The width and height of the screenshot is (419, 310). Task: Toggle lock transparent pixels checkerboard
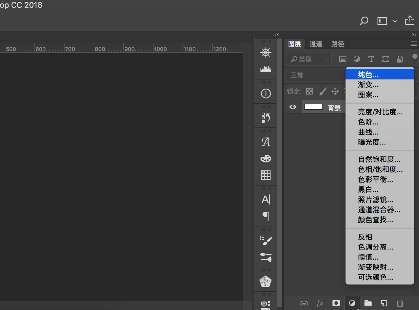pyautogui.click(x=309, y=91)
